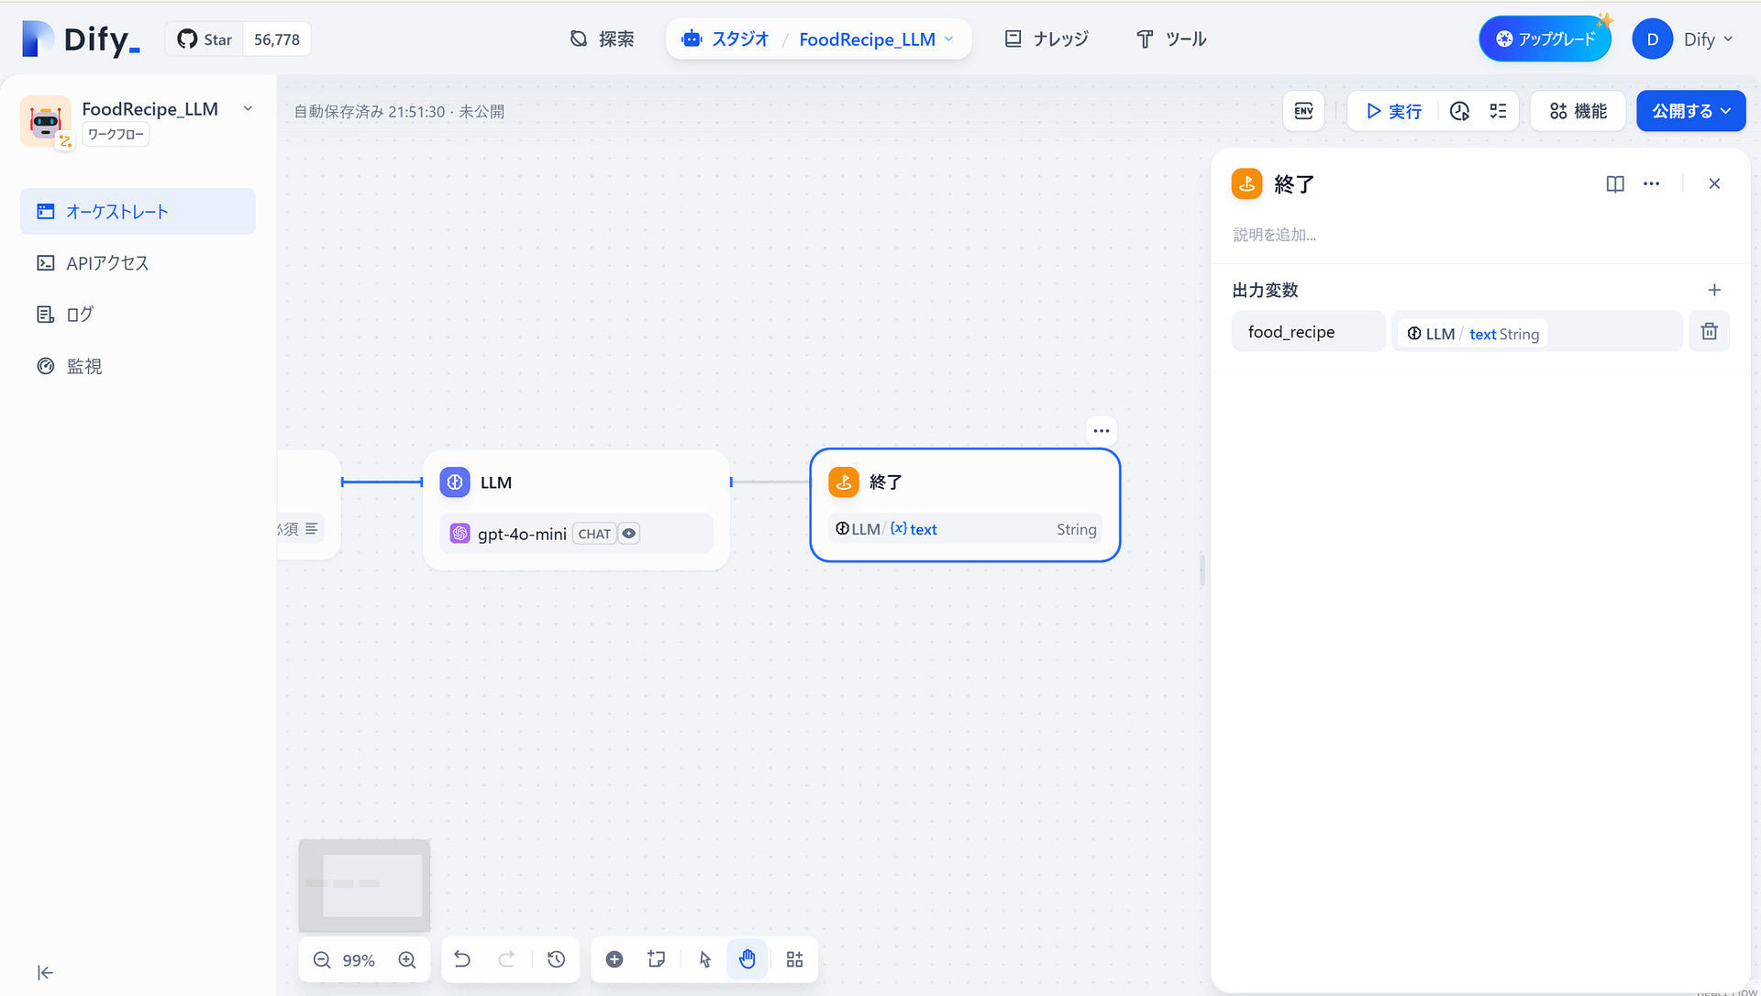The width and height of the screenshot is (1761, 996).
Task: Switch to hand pan mode tool
Action: coord(748,959)
